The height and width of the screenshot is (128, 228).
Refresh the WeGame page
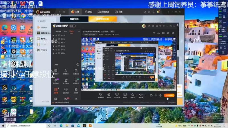click(64, 12)
